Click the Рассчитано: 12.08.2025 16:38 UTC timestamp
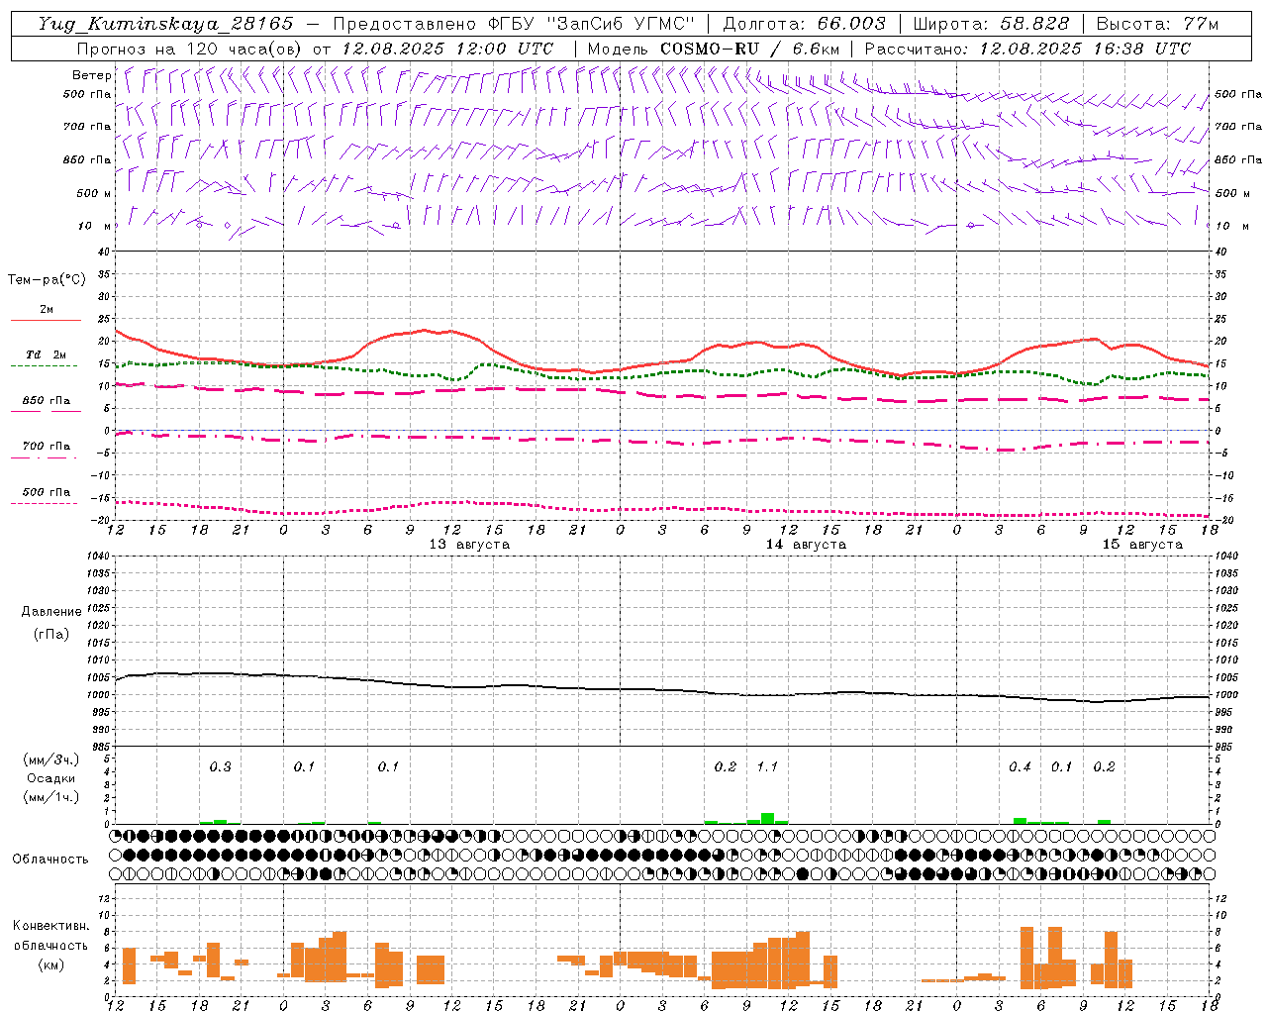Viewport: 1267px width, 1014px height. point(1027,49)
